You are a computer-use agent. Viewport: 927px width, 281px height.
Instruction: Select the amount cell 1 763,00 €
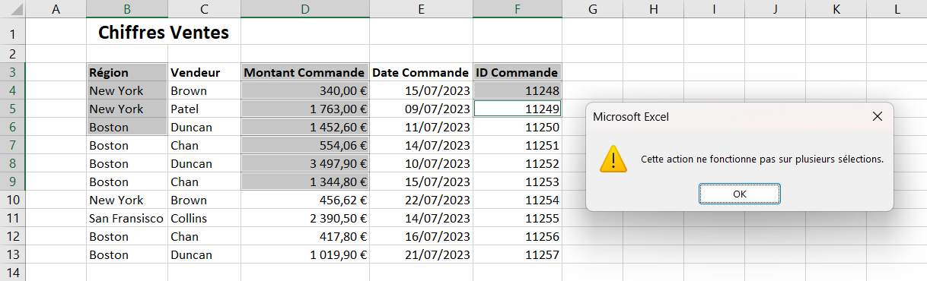[305, 109]
